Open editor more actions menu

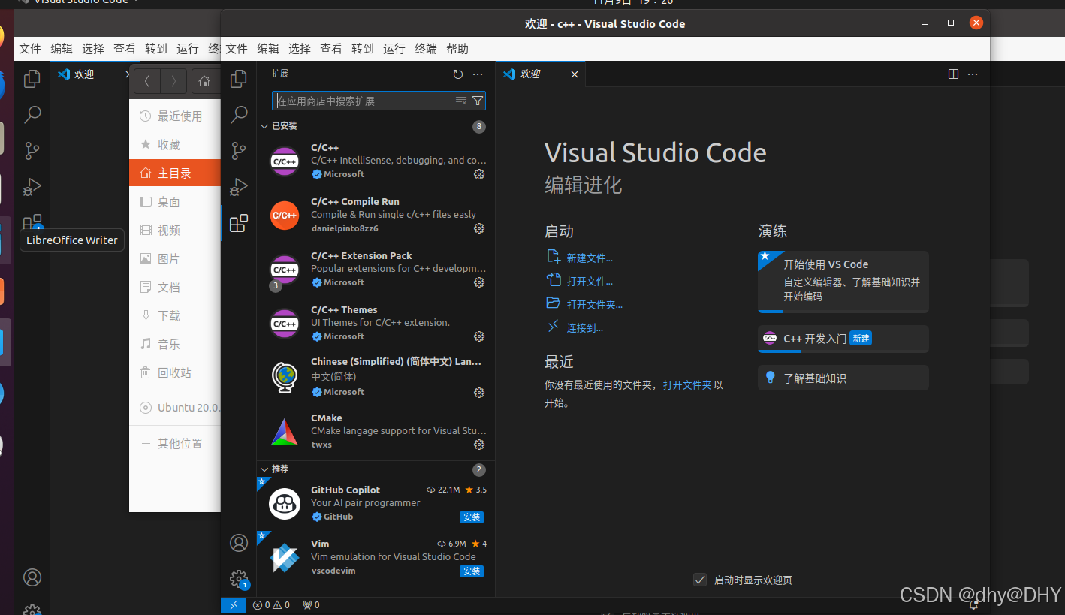(x=973, y=74)
